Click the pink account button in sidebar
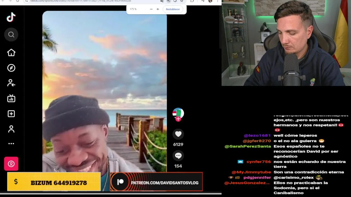Image resolution: width=351 pixels, height=197 pixels. pyautogui.click(x=11, y=164)
